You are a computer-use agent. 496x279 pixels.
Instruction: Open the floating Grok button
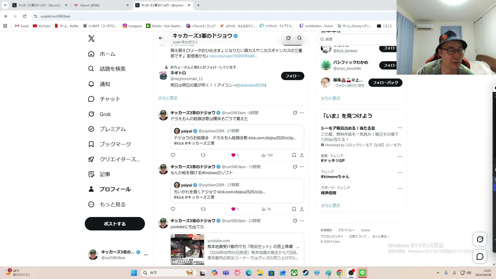click(480, 239)
